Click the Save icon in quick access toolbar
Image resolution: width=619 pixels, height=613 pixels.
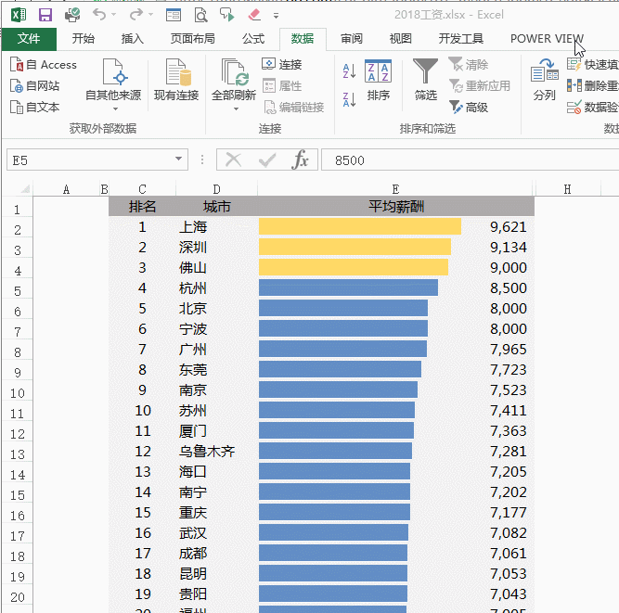[x=45, y=15]
